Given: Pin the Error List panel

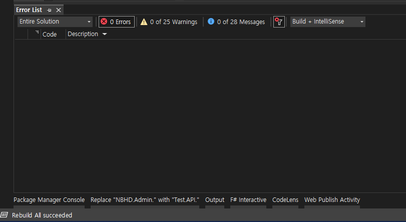Looking at the screenshot, I should click(x=49, y=10).
